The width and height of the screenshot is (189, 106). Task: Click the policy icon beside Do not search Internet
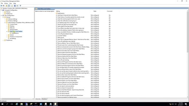click(56, 94)
